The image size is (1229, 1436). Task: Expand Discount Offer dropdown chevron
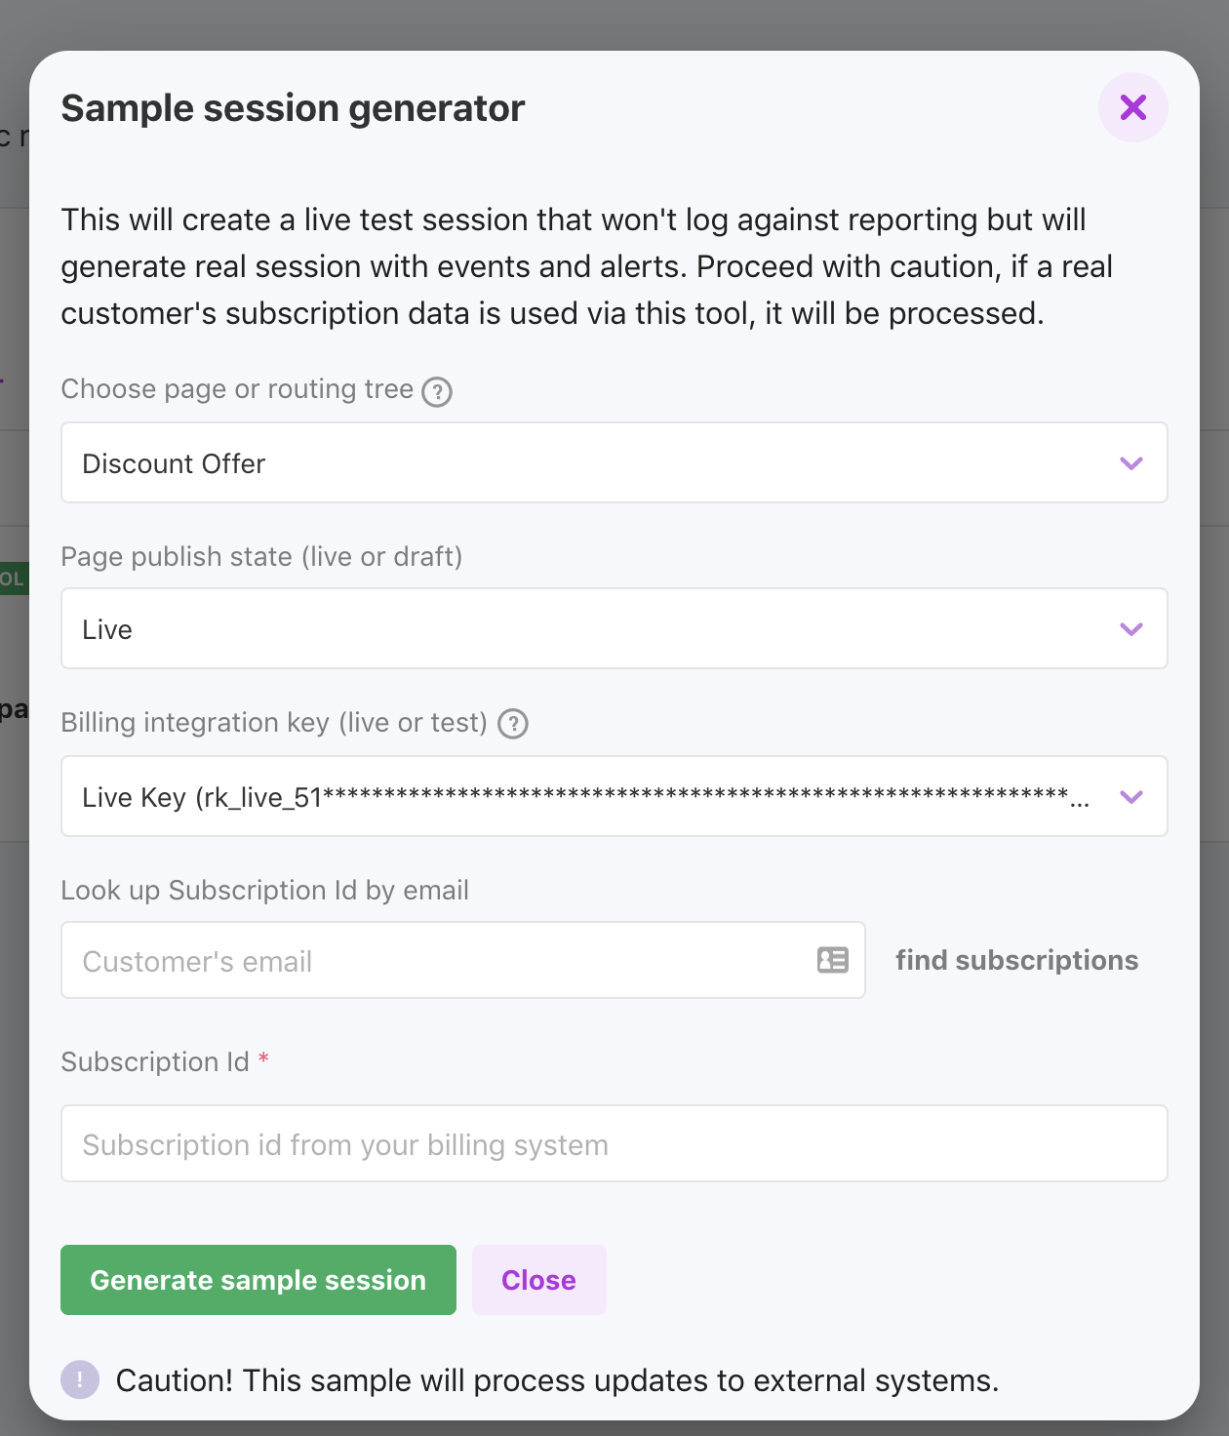tap(1130, 463)
